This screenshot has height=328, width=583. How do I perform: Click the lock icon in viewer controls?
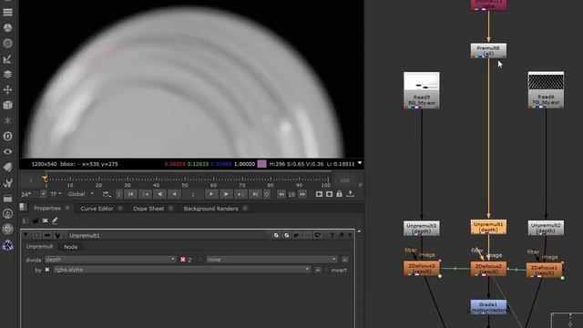pyautogui.click(x=339, y=194)
